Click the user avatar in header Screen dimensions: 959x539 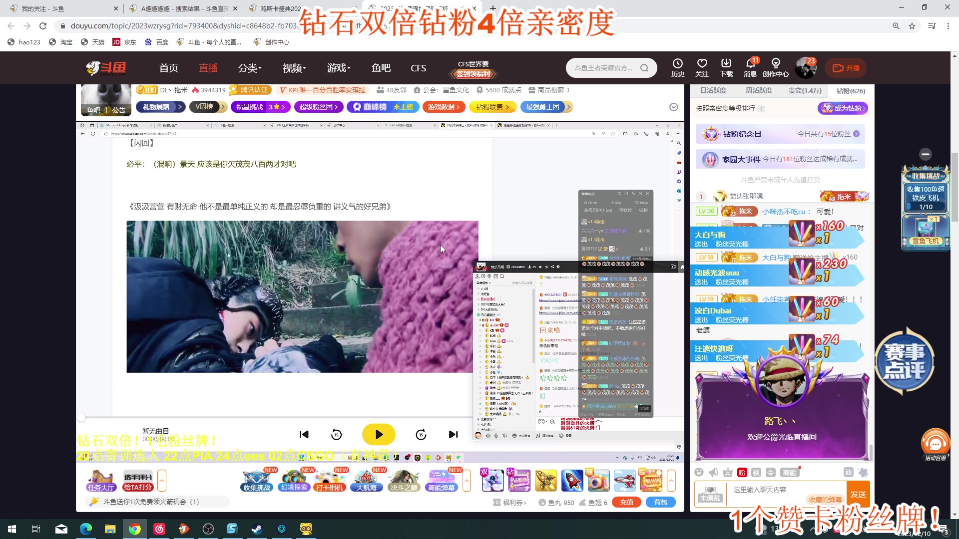pos(805,68)
